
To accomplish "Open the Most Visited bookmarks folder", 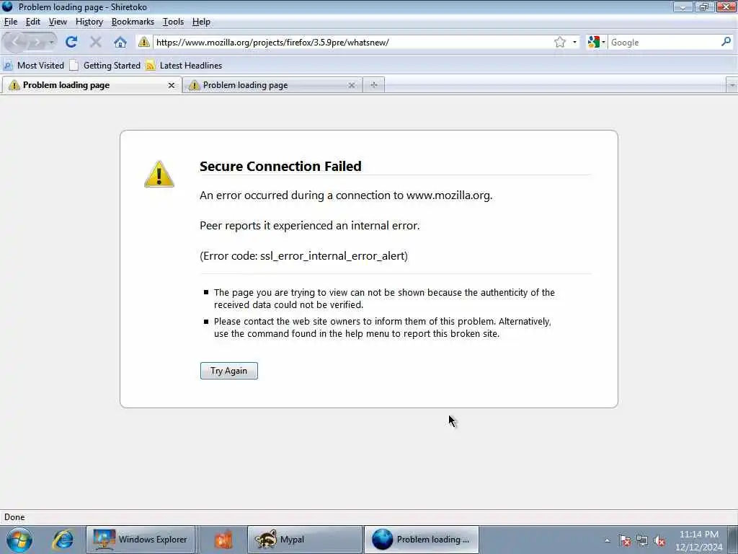I will click(x=34, y=66).
